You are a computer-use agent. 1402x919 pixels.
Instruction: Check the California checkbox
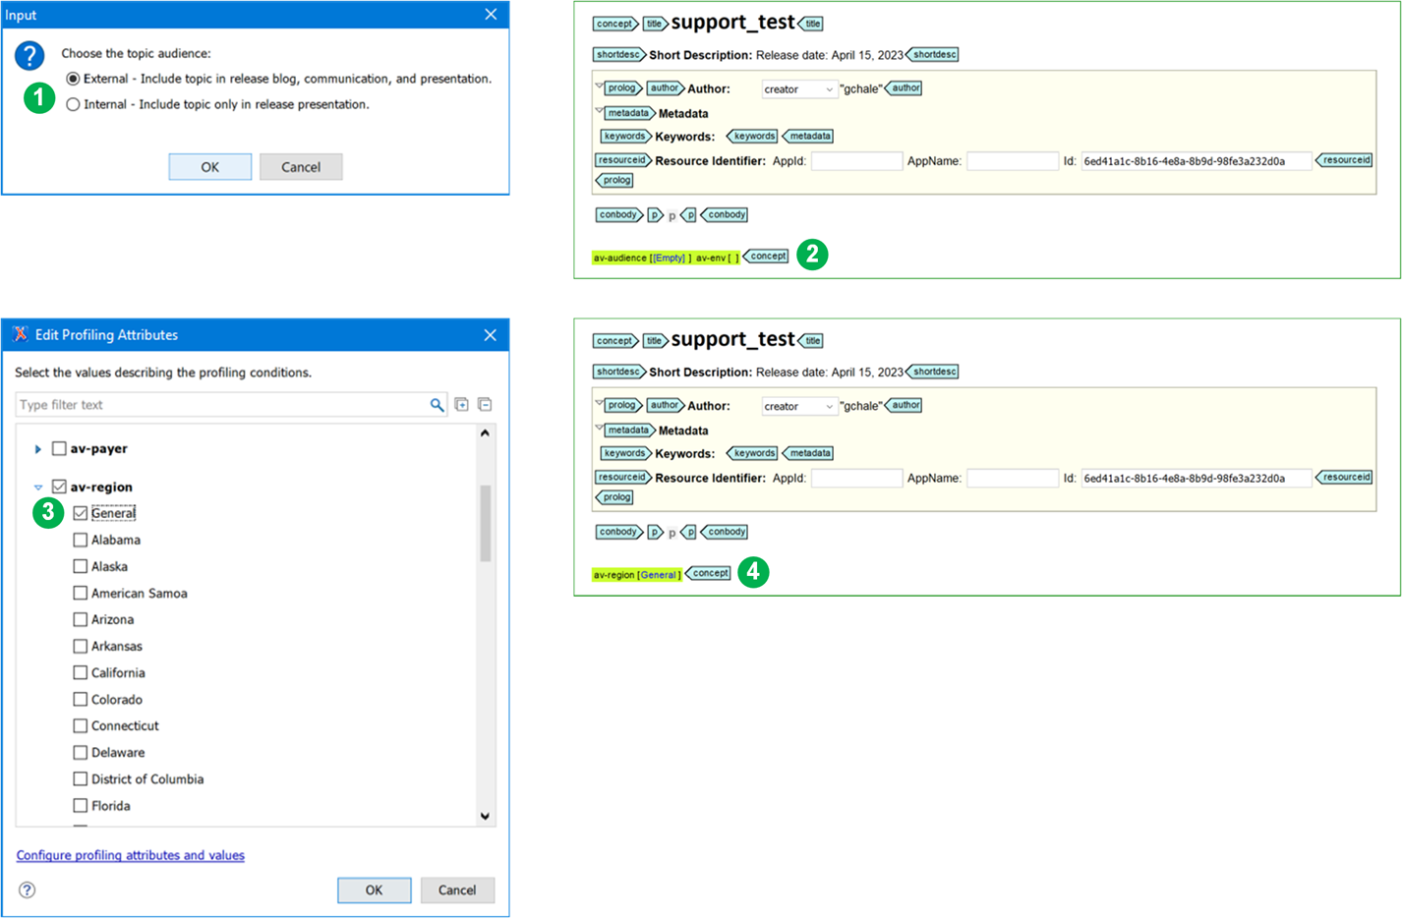pyautogui.click(x=81, y=672)
